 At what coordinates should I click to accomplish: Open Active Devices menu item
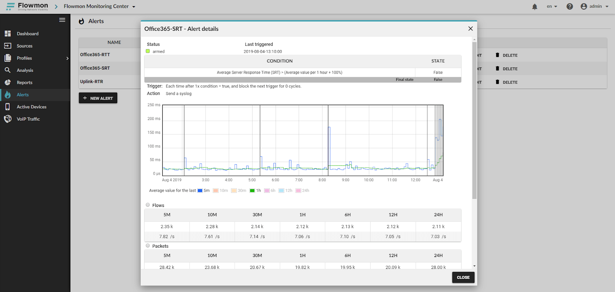pos(32,107)
